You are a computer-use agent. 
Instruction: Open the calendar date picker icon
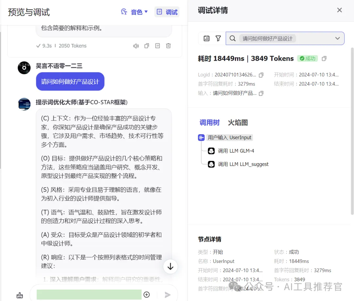click(x=206, y=38)
